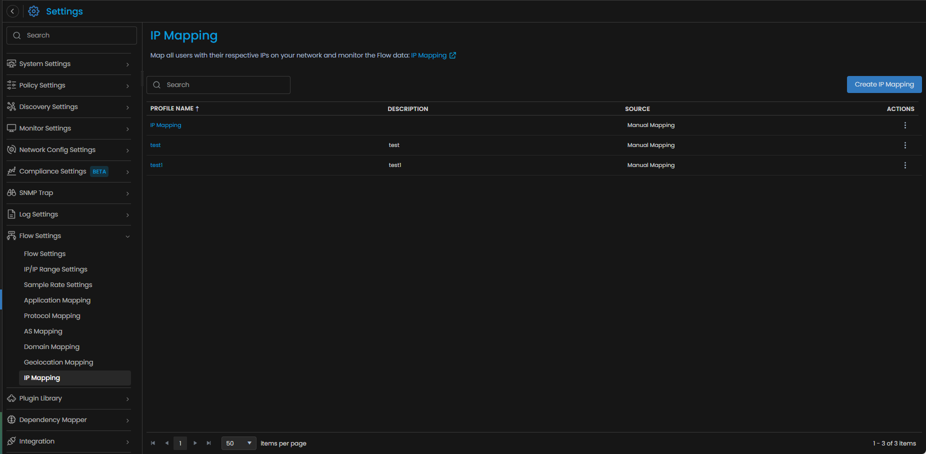The height and width of the screenshot is (454, 926).
Task: Go to previous page in pagination
Action: pyautogui.click(x=166, y=443)
